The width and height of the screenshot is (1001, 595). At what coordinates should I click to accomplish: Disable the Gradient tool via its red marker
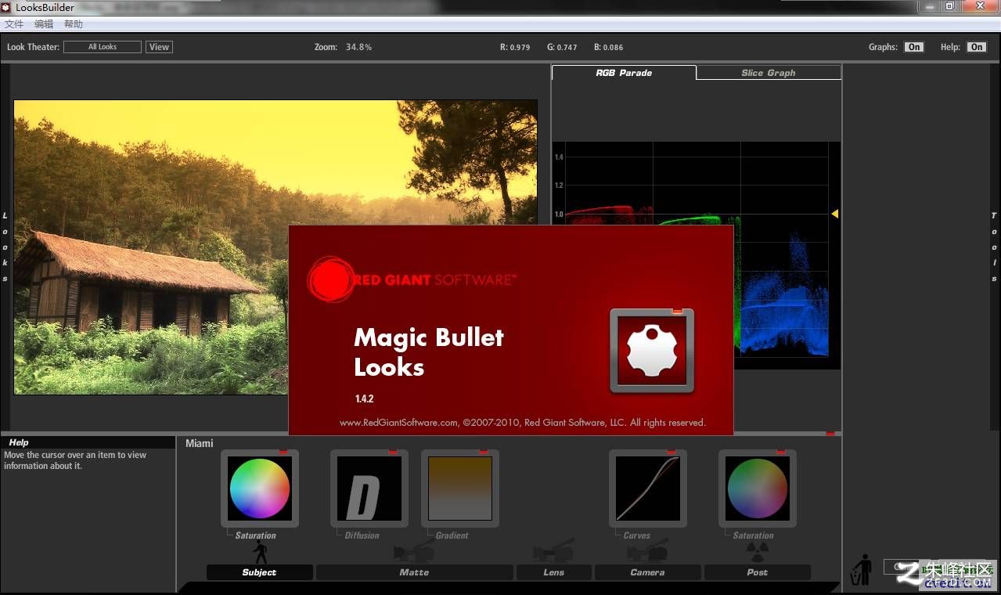(x=484, y=452)
